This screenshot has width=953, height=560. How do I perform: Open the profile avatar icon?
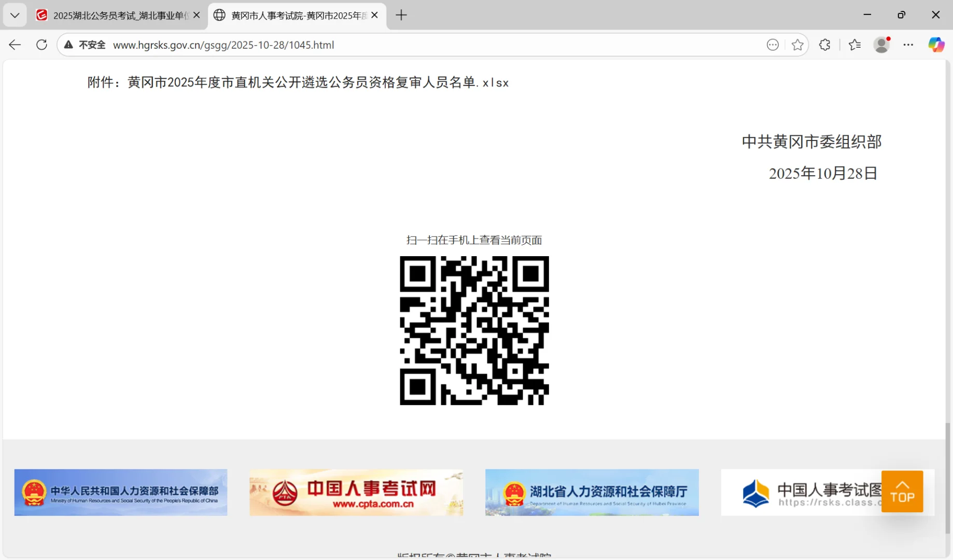tap(881, 45)
